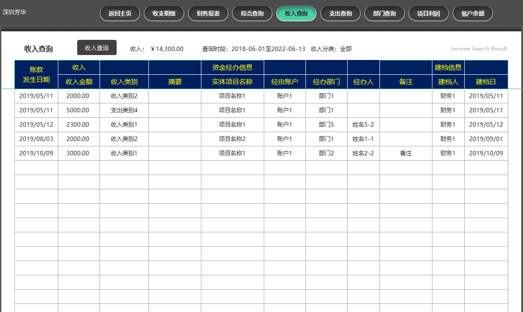Click the 备注 column header
This screenshot has height=312, width=523.
coord(406,81)
